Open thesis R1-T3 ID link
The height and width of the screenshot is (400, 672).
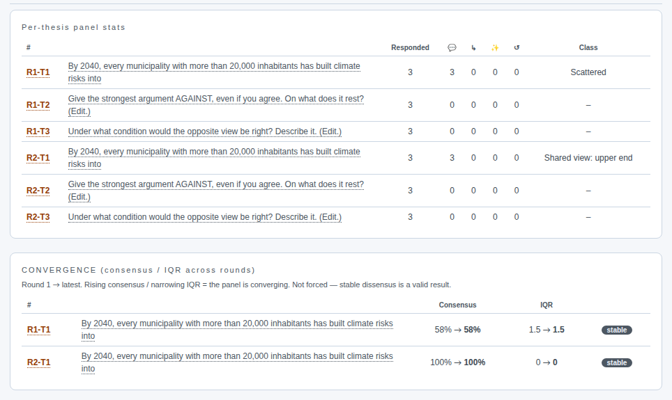pos(38,131)
